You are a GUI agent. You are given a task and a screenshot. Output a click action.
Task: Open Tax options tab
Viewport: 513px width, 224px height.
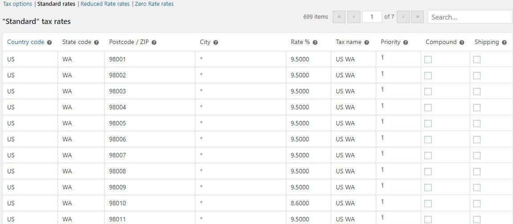pos(18,4)
